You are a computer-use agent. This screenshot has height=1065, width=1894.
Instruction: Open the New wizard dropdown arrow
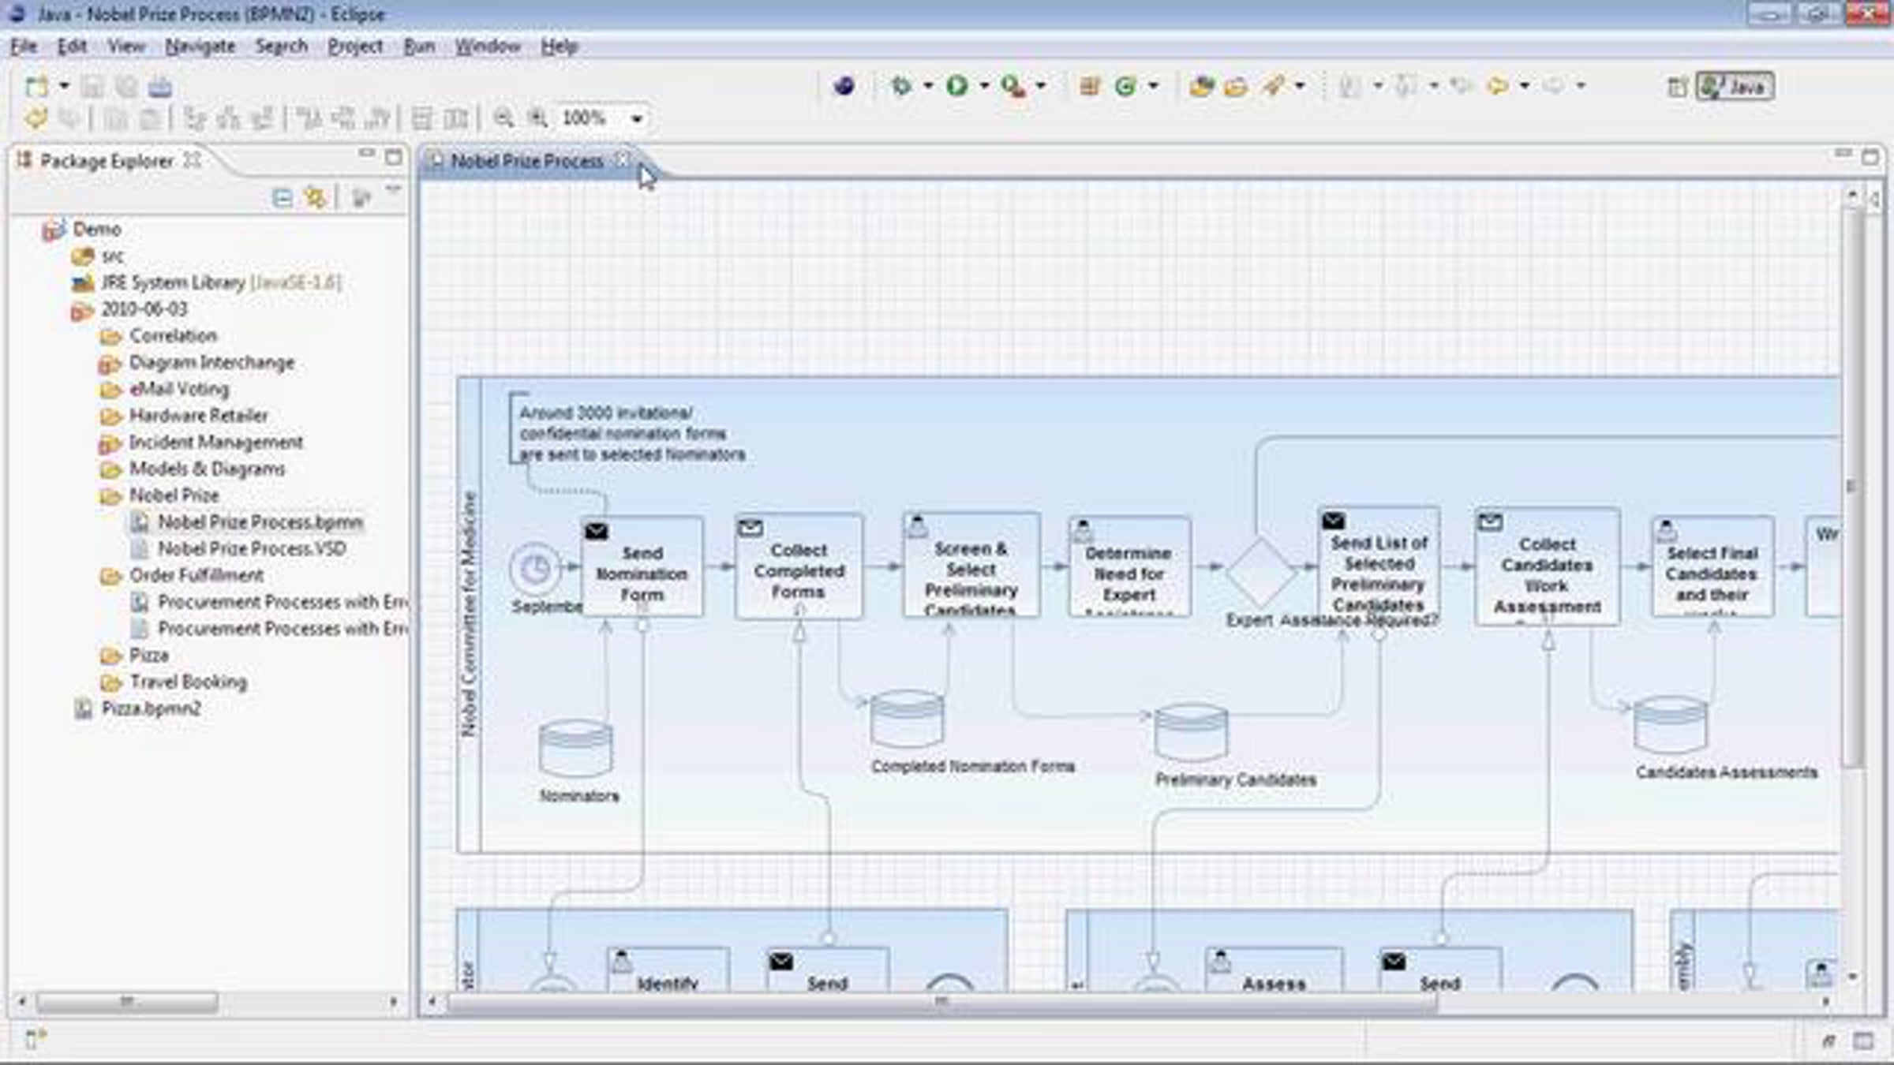coord(64,85)
